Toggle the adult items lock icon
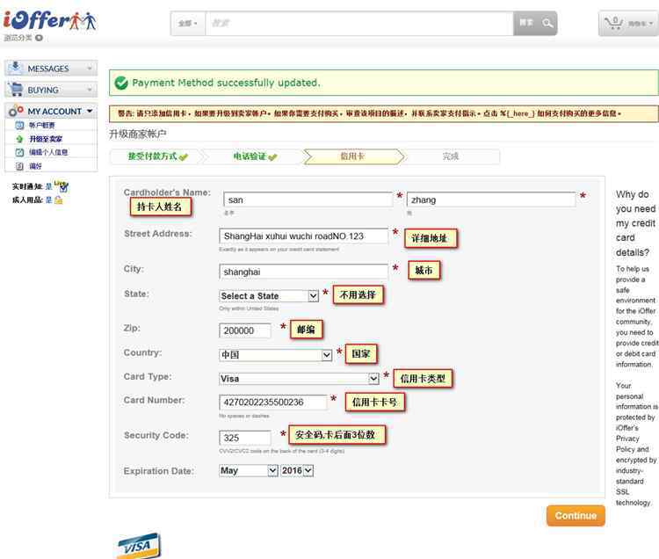 pyautogui.click(x=59, y=200)
